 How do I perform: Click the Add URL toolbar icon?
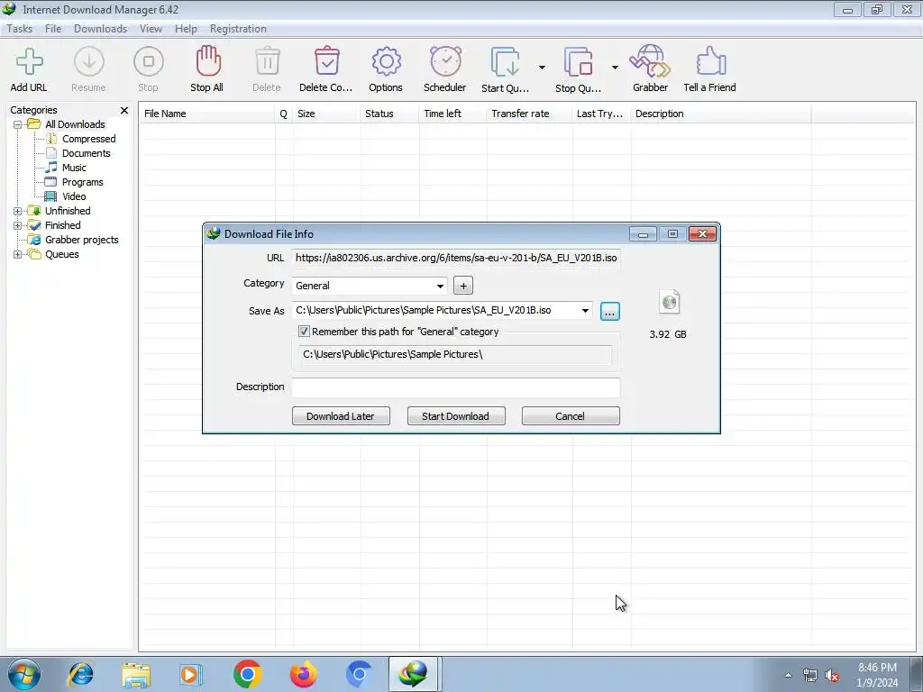[29, 62]
